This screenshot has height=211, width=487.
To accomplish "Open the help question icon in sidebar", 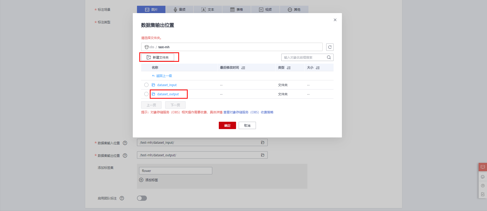I will click(x=483, y=186).
